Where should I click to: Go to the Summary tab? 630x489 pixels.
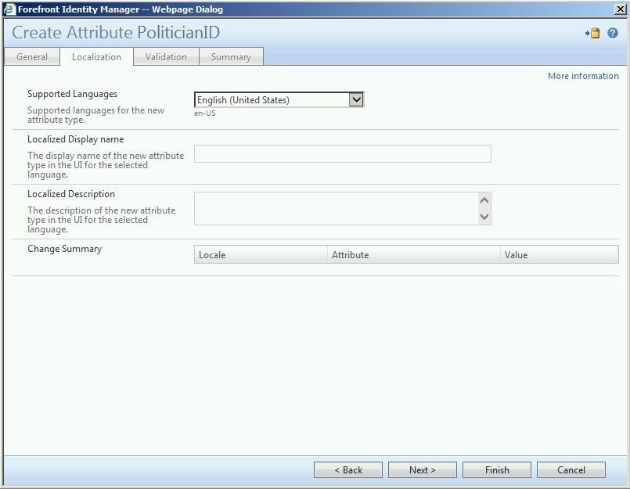[231, 57]
